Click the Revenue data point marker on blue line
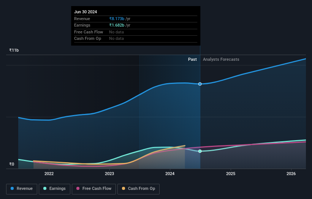This screenshot has width=312, height=199. [200, 84]
